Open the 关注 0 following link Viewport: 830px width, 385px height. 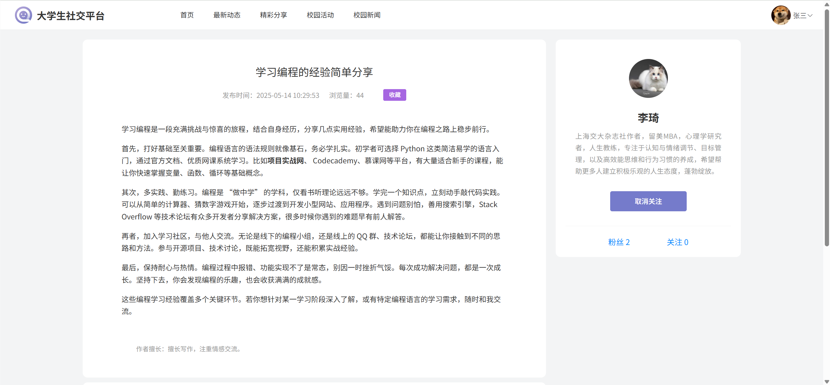(x=677, y=242)
